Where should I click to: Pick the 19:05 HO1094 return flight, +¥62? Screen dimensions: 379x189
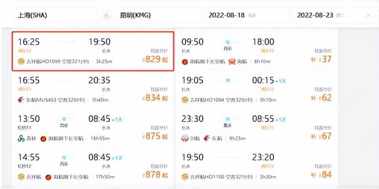(x=256, y=90)
